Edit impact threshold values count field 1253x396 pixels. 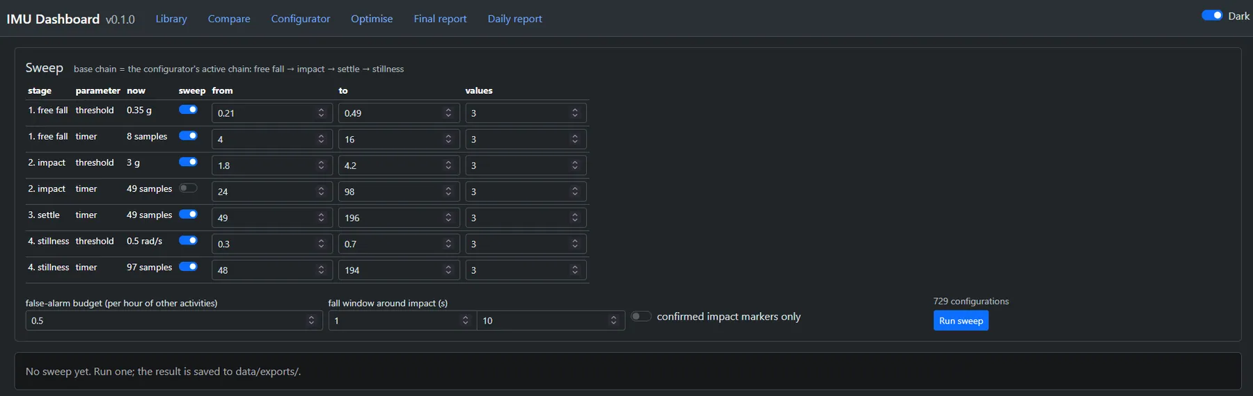(x=526, y=165)
